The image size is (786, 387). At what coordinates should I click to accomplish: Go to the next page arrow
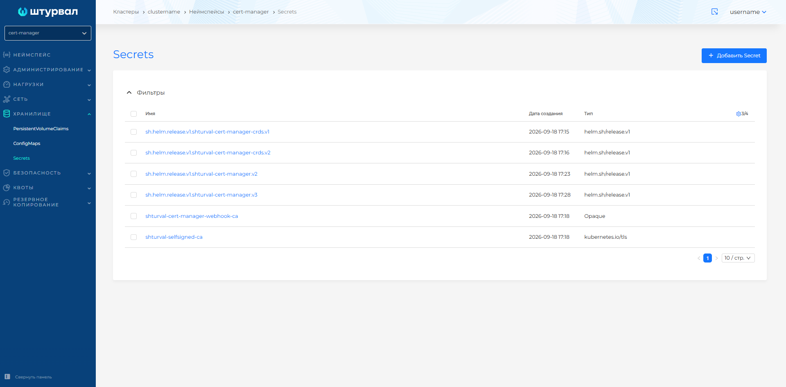pyautogui.click(x=716, y=258)
